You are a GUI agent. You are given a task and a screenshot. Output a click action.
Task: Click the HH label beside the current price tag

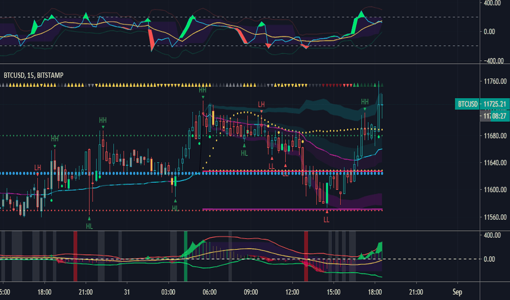[x=364, y=102]
